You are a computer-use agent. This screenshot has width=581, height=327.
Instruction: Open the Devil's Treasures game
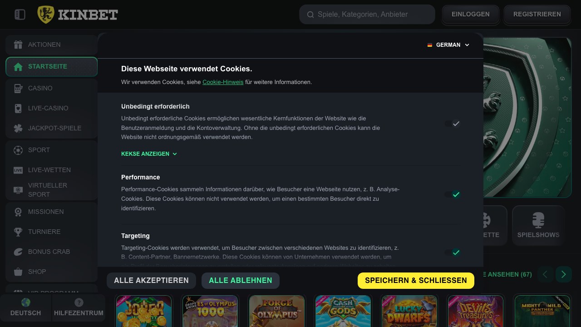coord(476,311)
